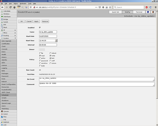158x126 pixels.
Task: Reload the page with the refresh icon
Action: point(10,7)
